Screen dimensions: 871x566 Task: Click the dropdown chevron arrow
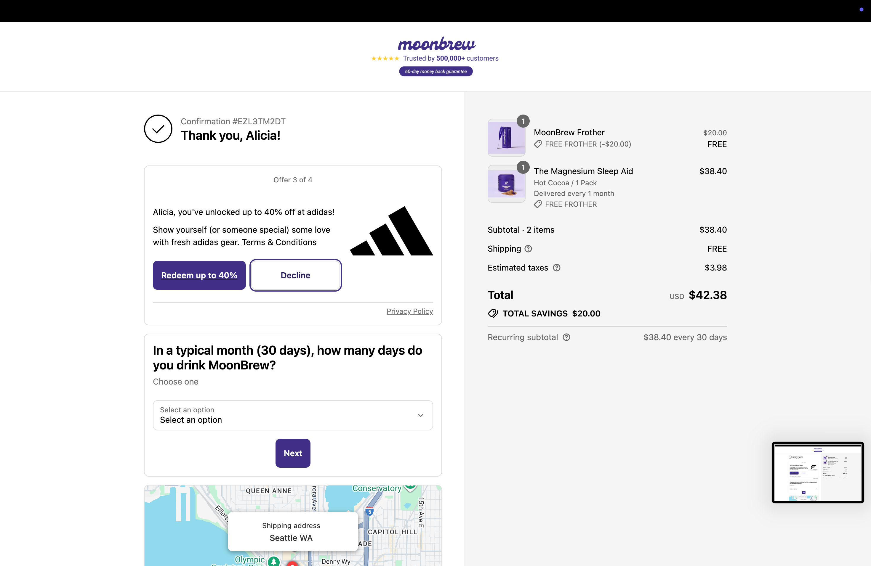[x=420, y=415]
